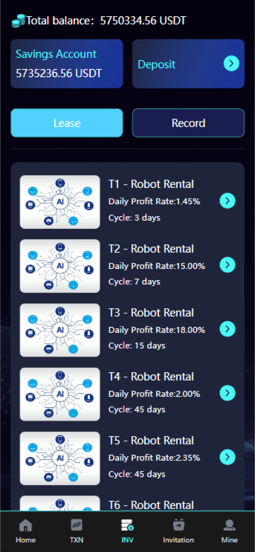This screenshot has height=552, width=255.
Task: Select the INV stack icon
Action: [x=127, y=525]
